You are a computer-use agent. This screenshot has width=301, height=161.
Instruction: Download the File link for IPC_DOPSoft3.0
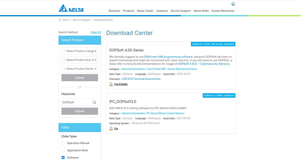(x=116, y=129)
